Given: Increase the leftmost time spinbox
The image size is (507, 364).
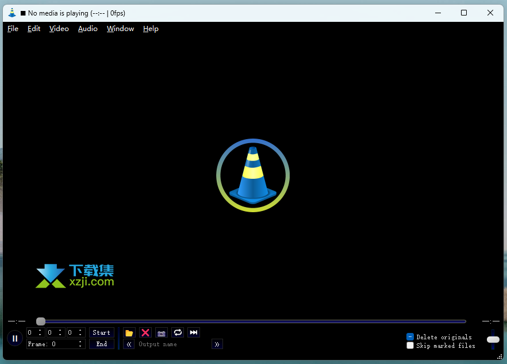Looking at the screenshot, I should pos(40,330).
